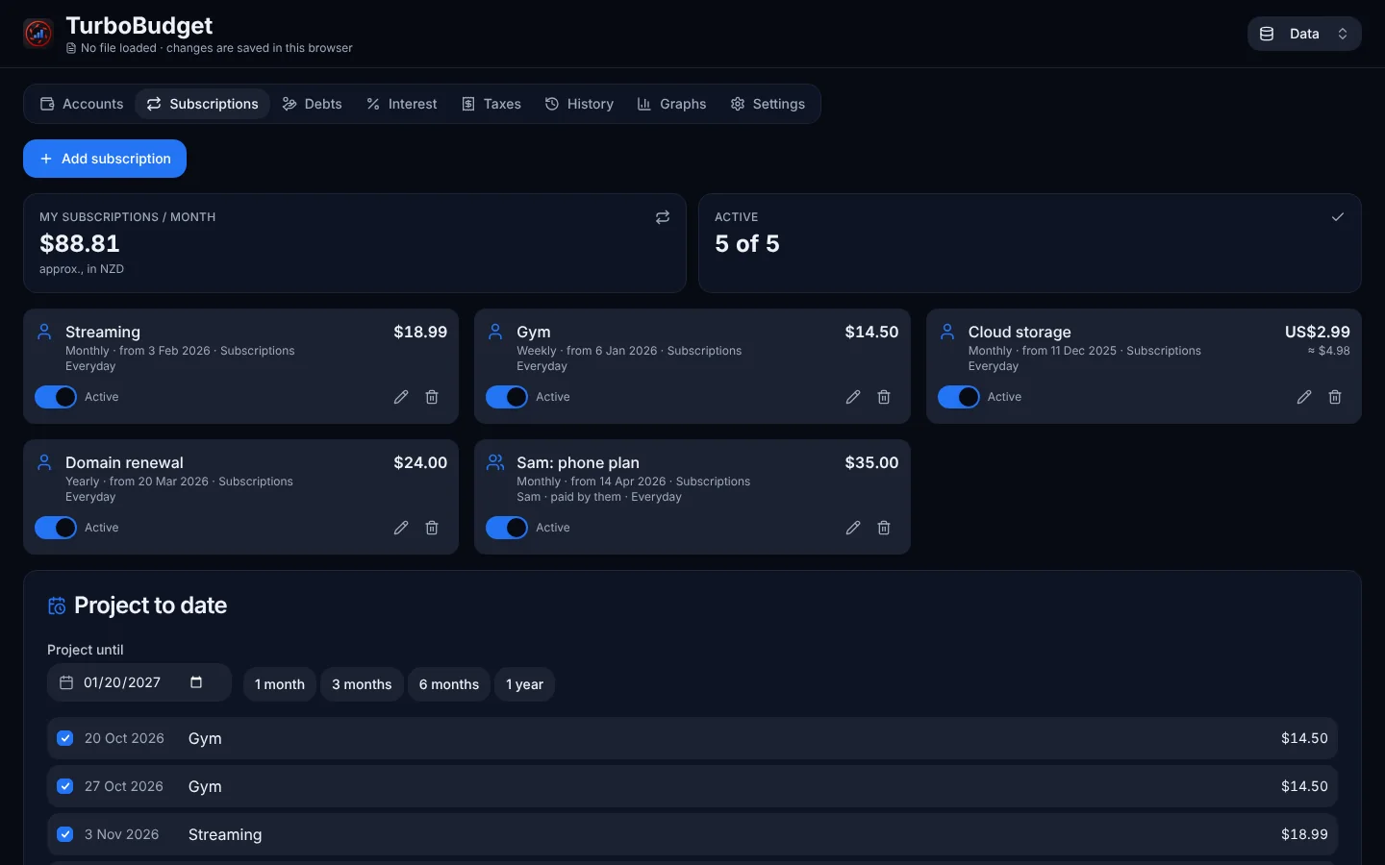Toggle Domain renewal active switch
Image resolution: width=1385 pixels, height=865 pixels.
coord(56,528)
